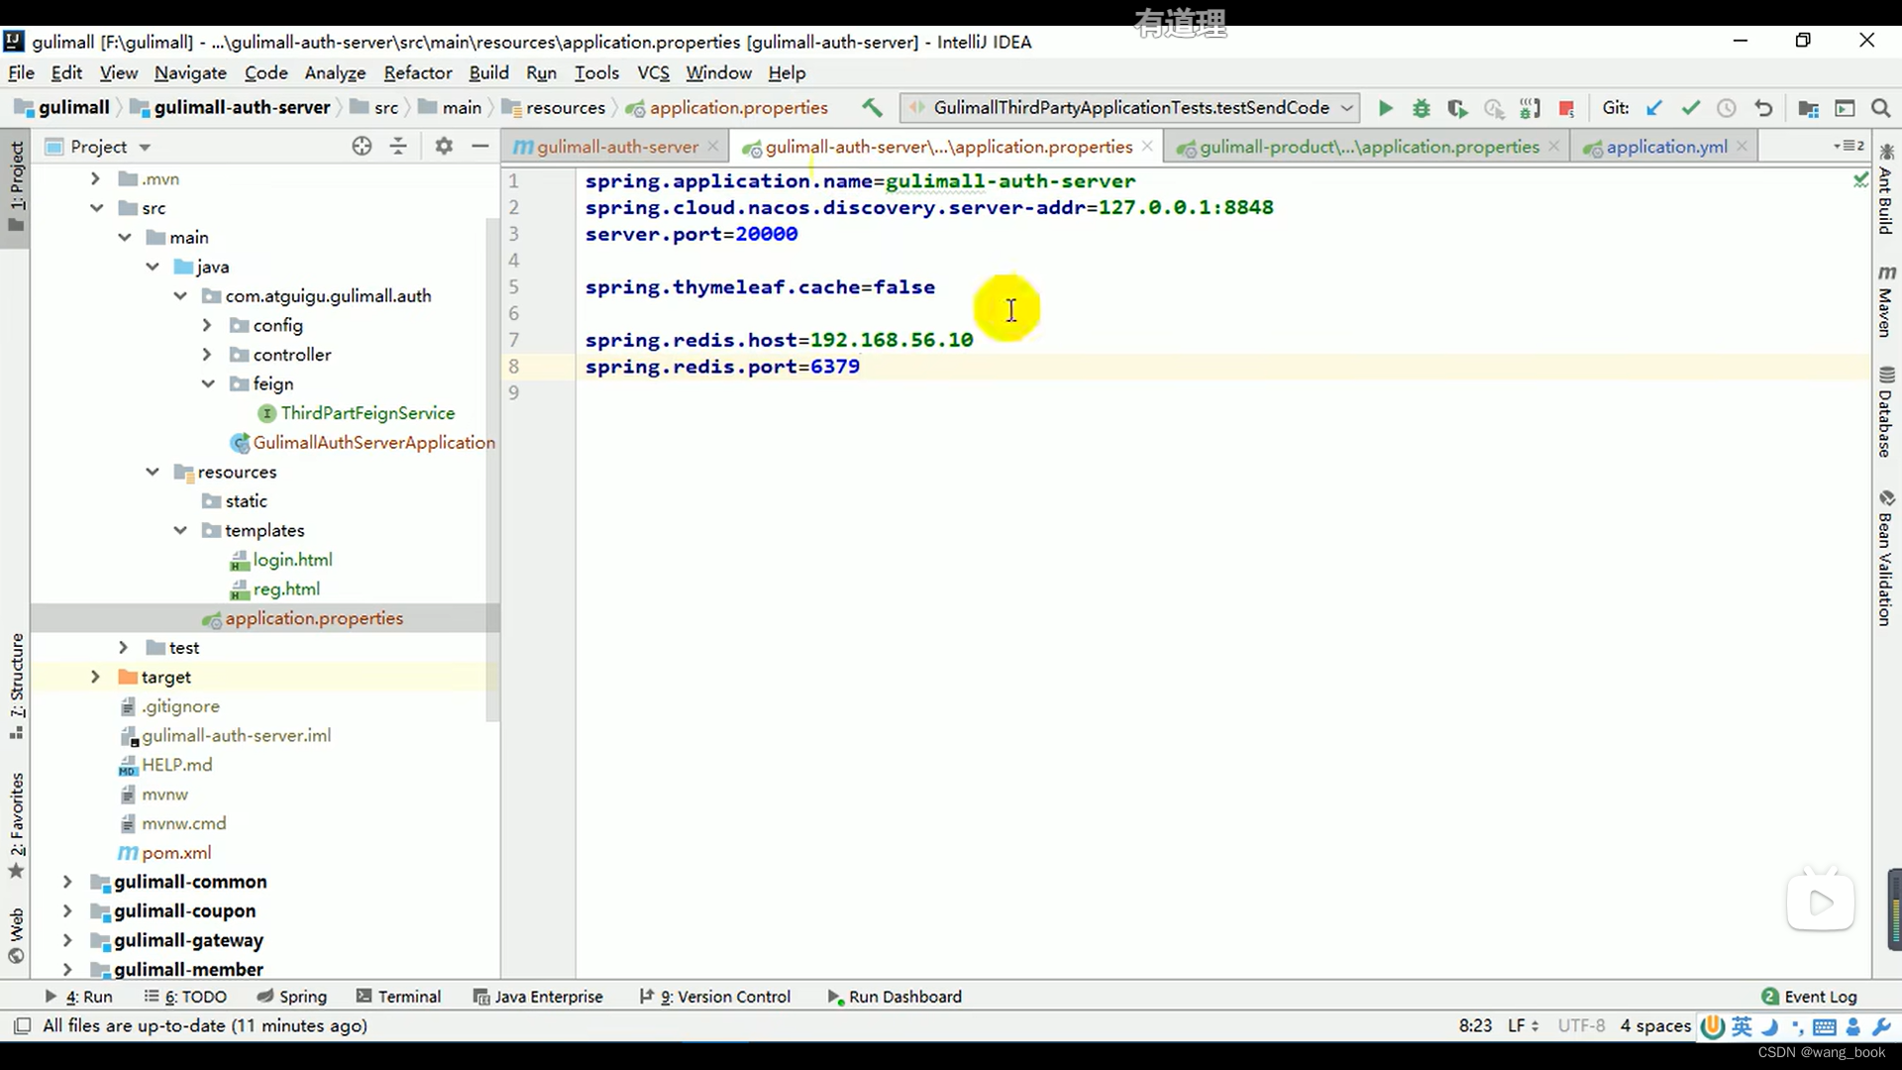The image size is (1902, 1070).
Task: Select reg.html in templates
Action: [286, 589]
